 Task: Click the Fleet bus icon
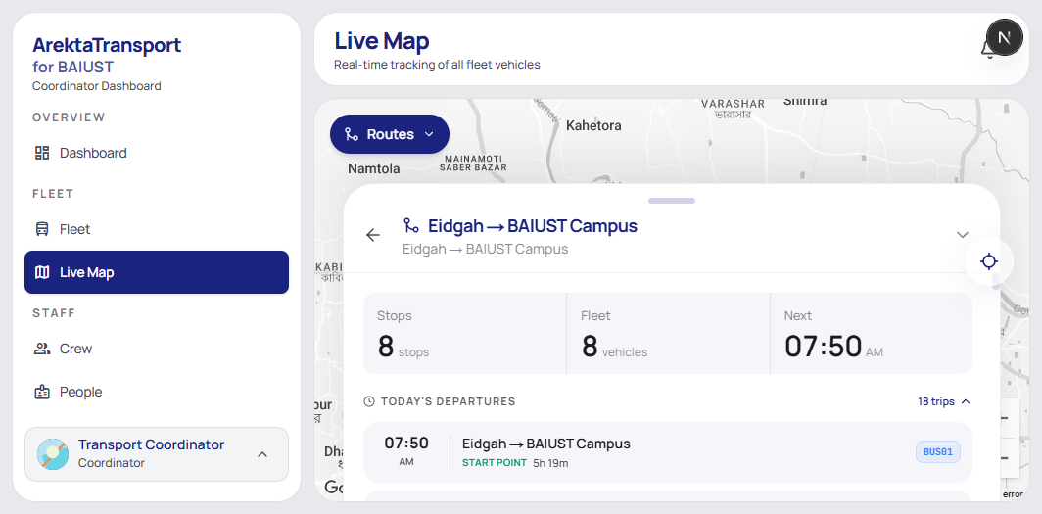point(42,229)
